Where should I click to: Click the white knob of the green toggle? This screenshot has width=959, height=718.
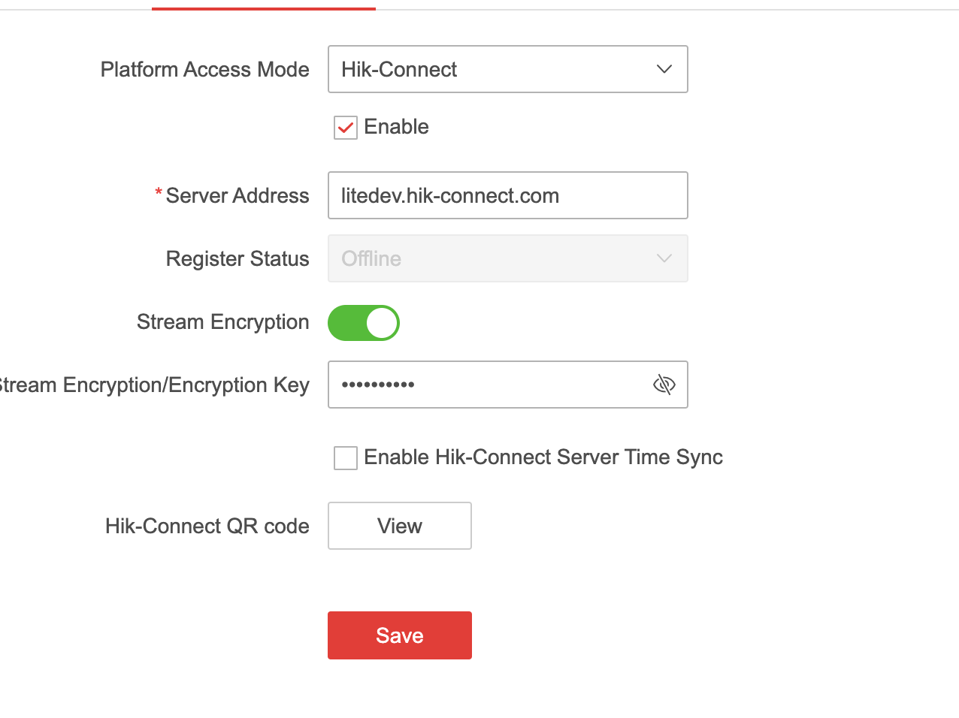click(x=382, y=323)
